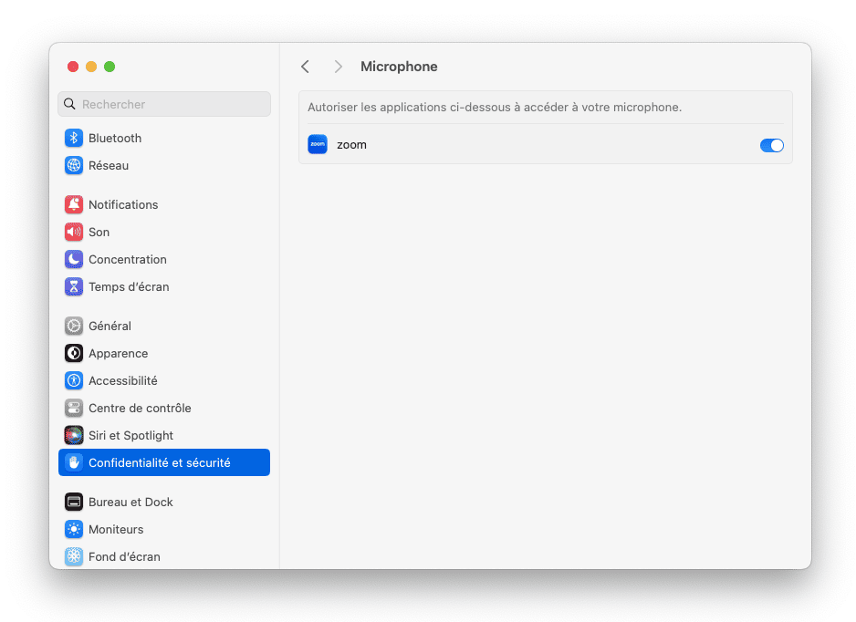856x622 pixels.
Task: Click the zoom app icon
Action: point(318,145)
